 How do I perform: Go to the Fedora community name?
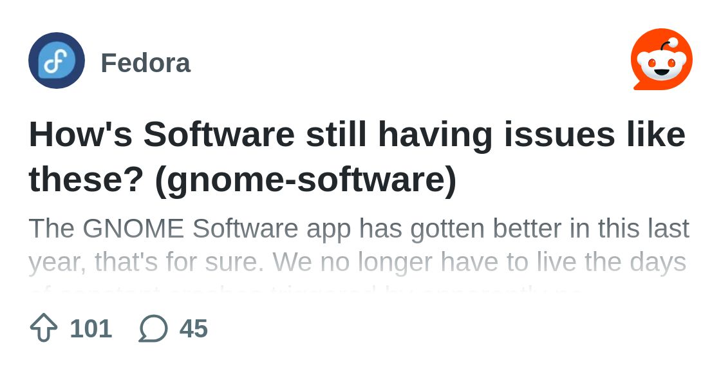[x=145, y=63]
